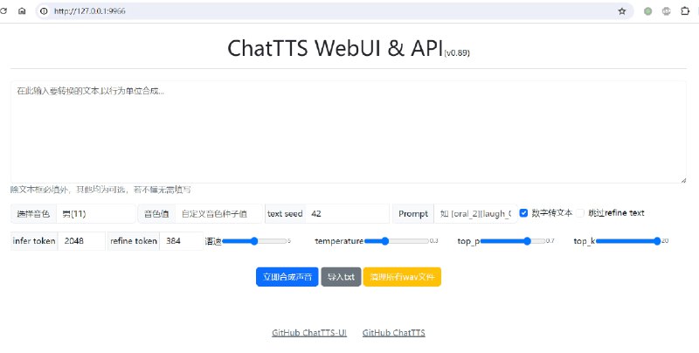
Task: Click the browser home icon
Action: point(23,11)
